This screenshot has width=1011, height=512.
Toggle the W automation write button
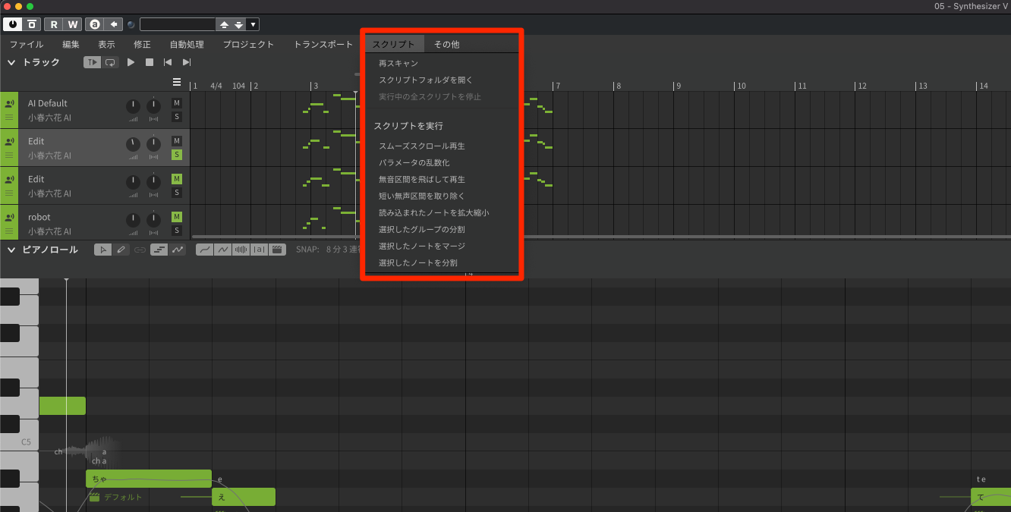tap(73, 24)
